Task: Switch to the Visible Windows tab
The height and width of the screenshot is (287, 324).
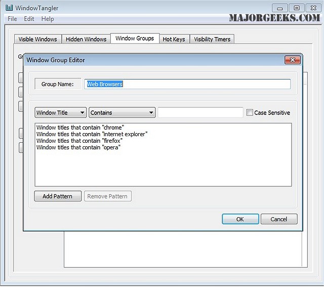Action: click(x=37, y=39)
